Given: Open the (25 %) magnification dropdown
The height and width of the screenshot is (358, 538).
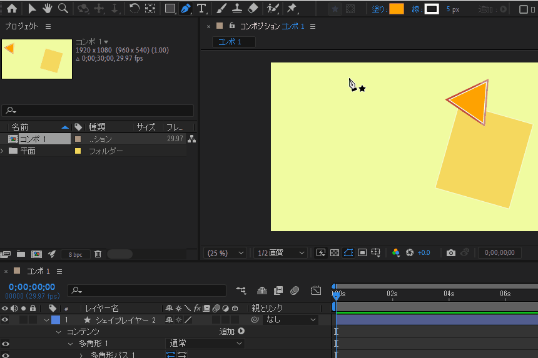Looking at the screenshot, I should click(x=225, y=253).
